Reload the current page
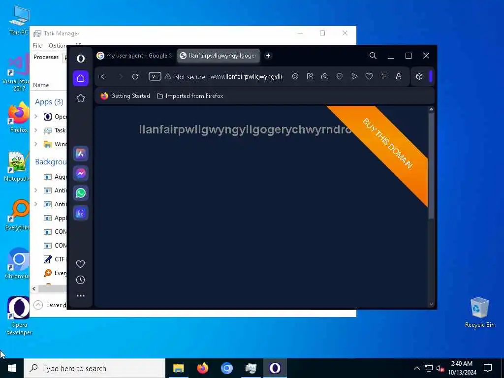504x378 pixels. tap(135, 76)
